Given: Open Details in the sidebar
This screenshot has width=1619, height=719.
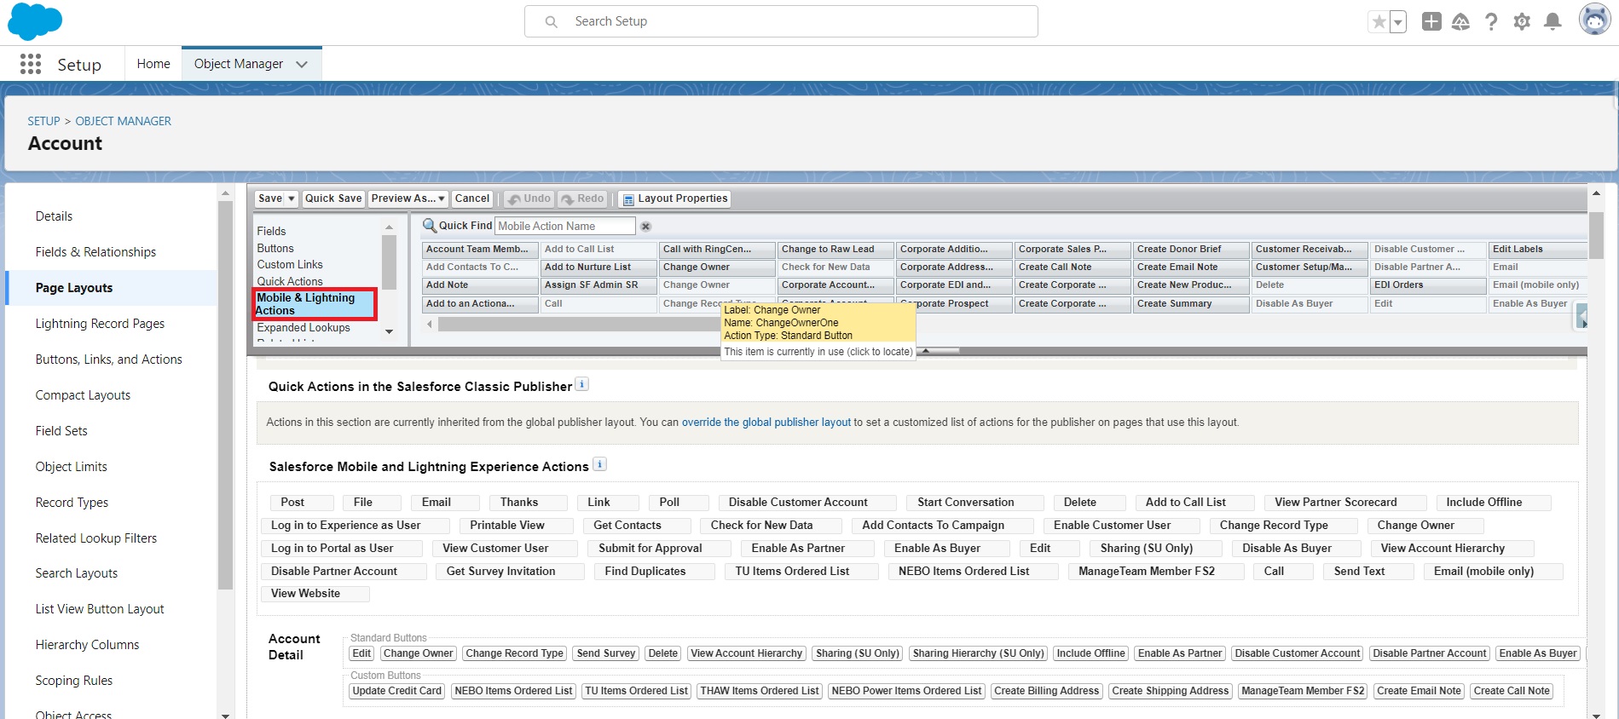Looking at the screenshot, I should [x=54, y=216].
